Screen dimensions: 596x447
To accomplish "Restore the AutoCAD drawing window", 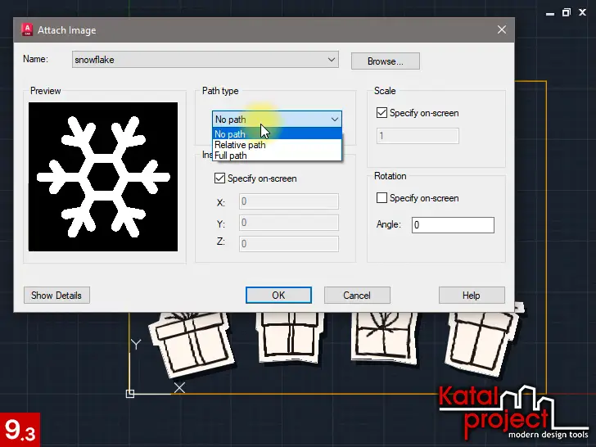I will [x=567, y=12].
